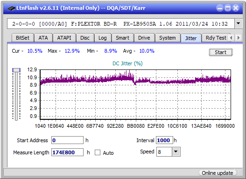Start the jitter measurement
This screenshot has width=246, height=179.
221,52
